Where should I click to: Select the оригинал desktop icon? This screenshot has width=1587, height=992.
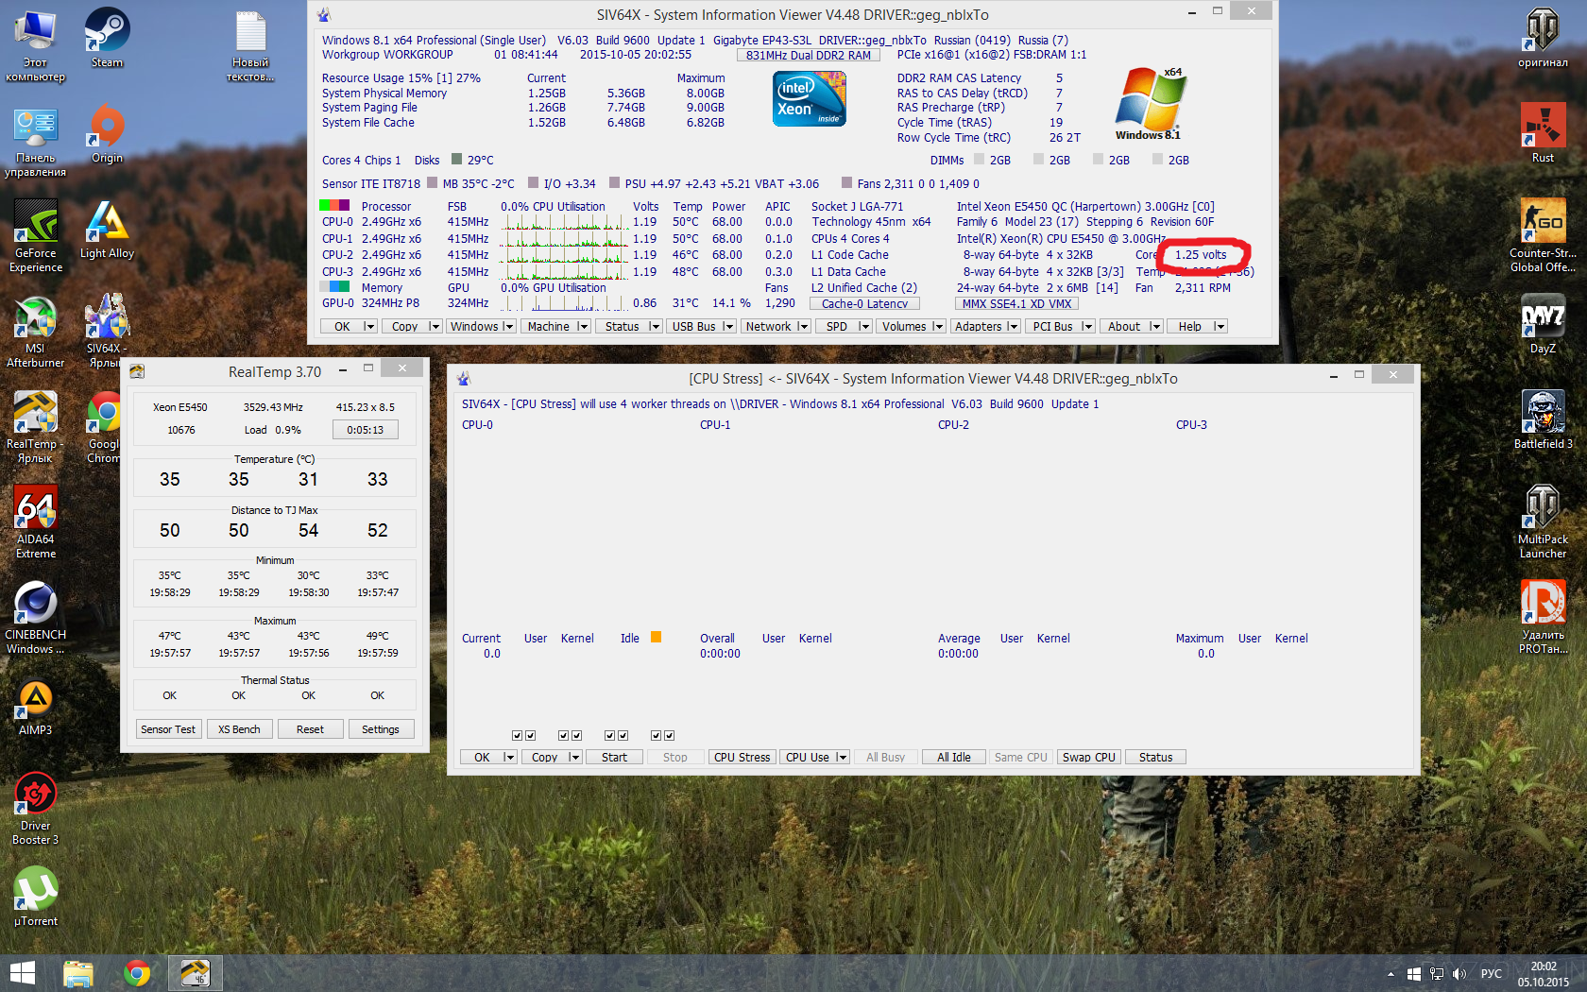point(1543,38)
